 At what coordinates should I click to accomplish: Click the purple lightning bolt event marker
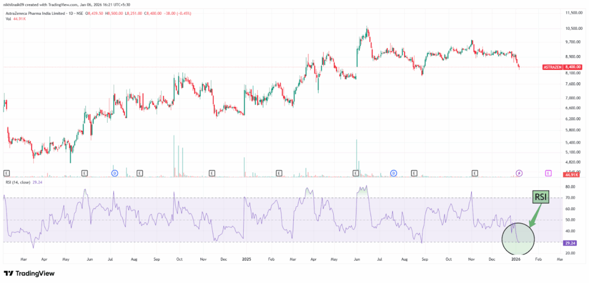pyautogui.click(x=519, y=172)
